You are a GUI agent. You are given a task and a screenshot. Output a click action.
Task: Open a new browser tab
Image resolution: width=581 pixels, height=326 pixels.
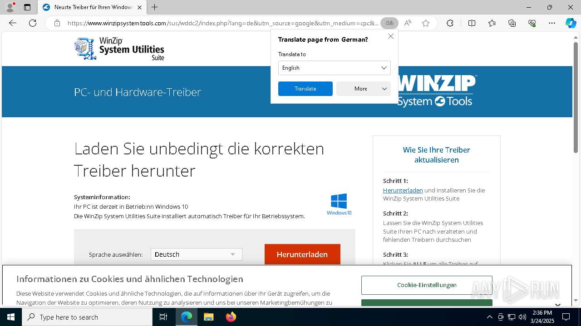[x=155, y=7]
